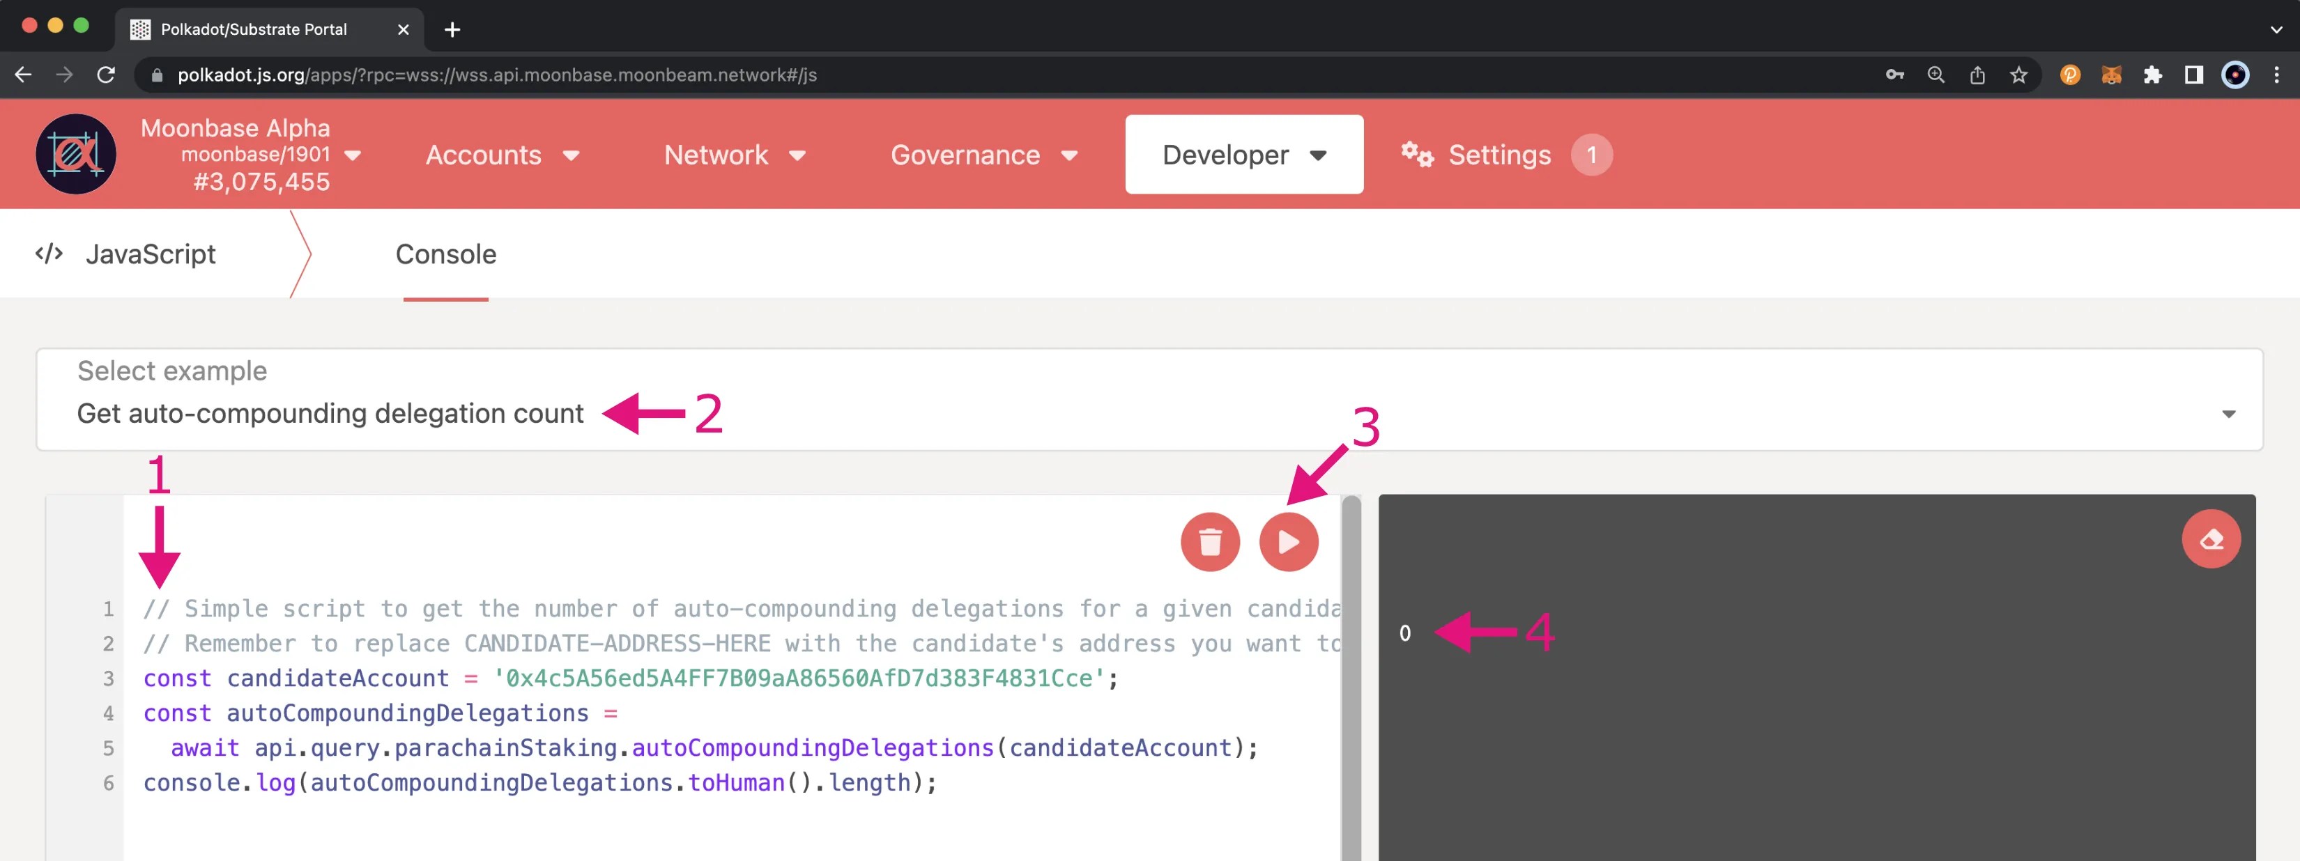The height and width of the screenshot is (861, 2300).
Task: Reload the page
Action: click(x=106, y=75)
